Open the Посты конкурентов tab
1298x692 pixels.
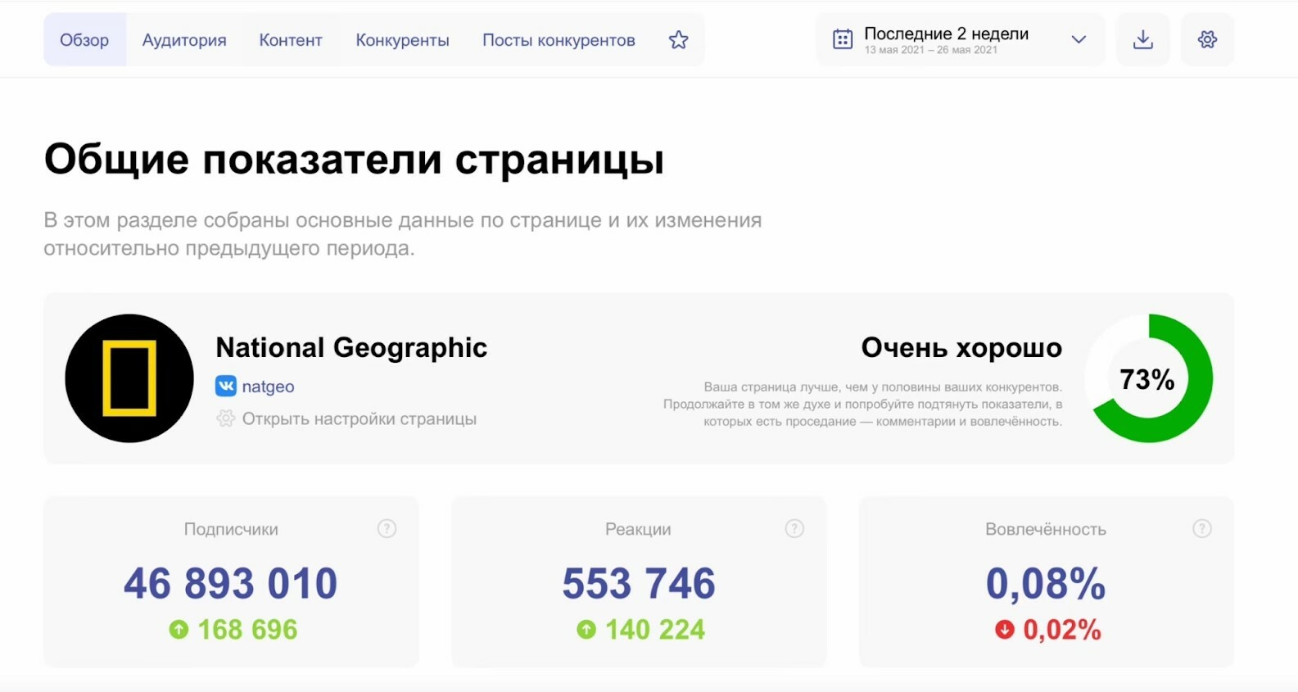click(559, 40)
